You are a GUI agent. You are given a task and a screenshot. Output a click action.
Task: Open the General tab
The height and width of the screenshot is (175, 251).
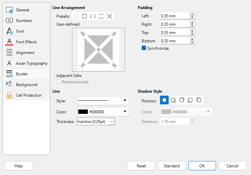27,10
